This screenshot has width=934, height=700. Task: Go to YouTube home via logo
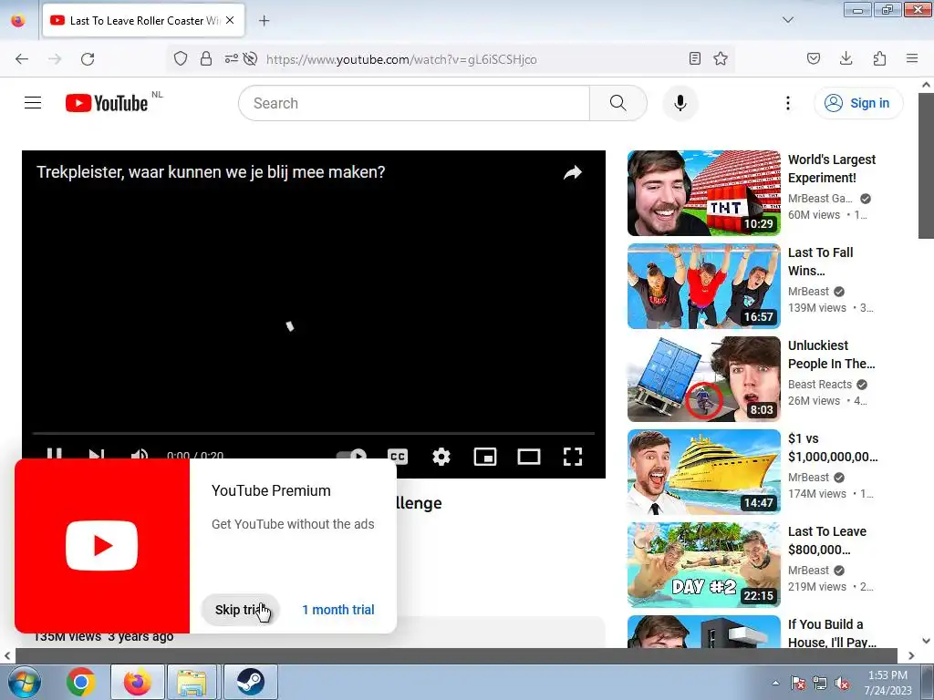coord(107,103)
